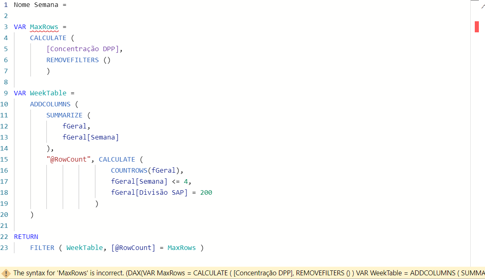The width and height of the screenshot is (485, 279).
Task: Click the syntax error message text
Action: (x=249, y=273)
